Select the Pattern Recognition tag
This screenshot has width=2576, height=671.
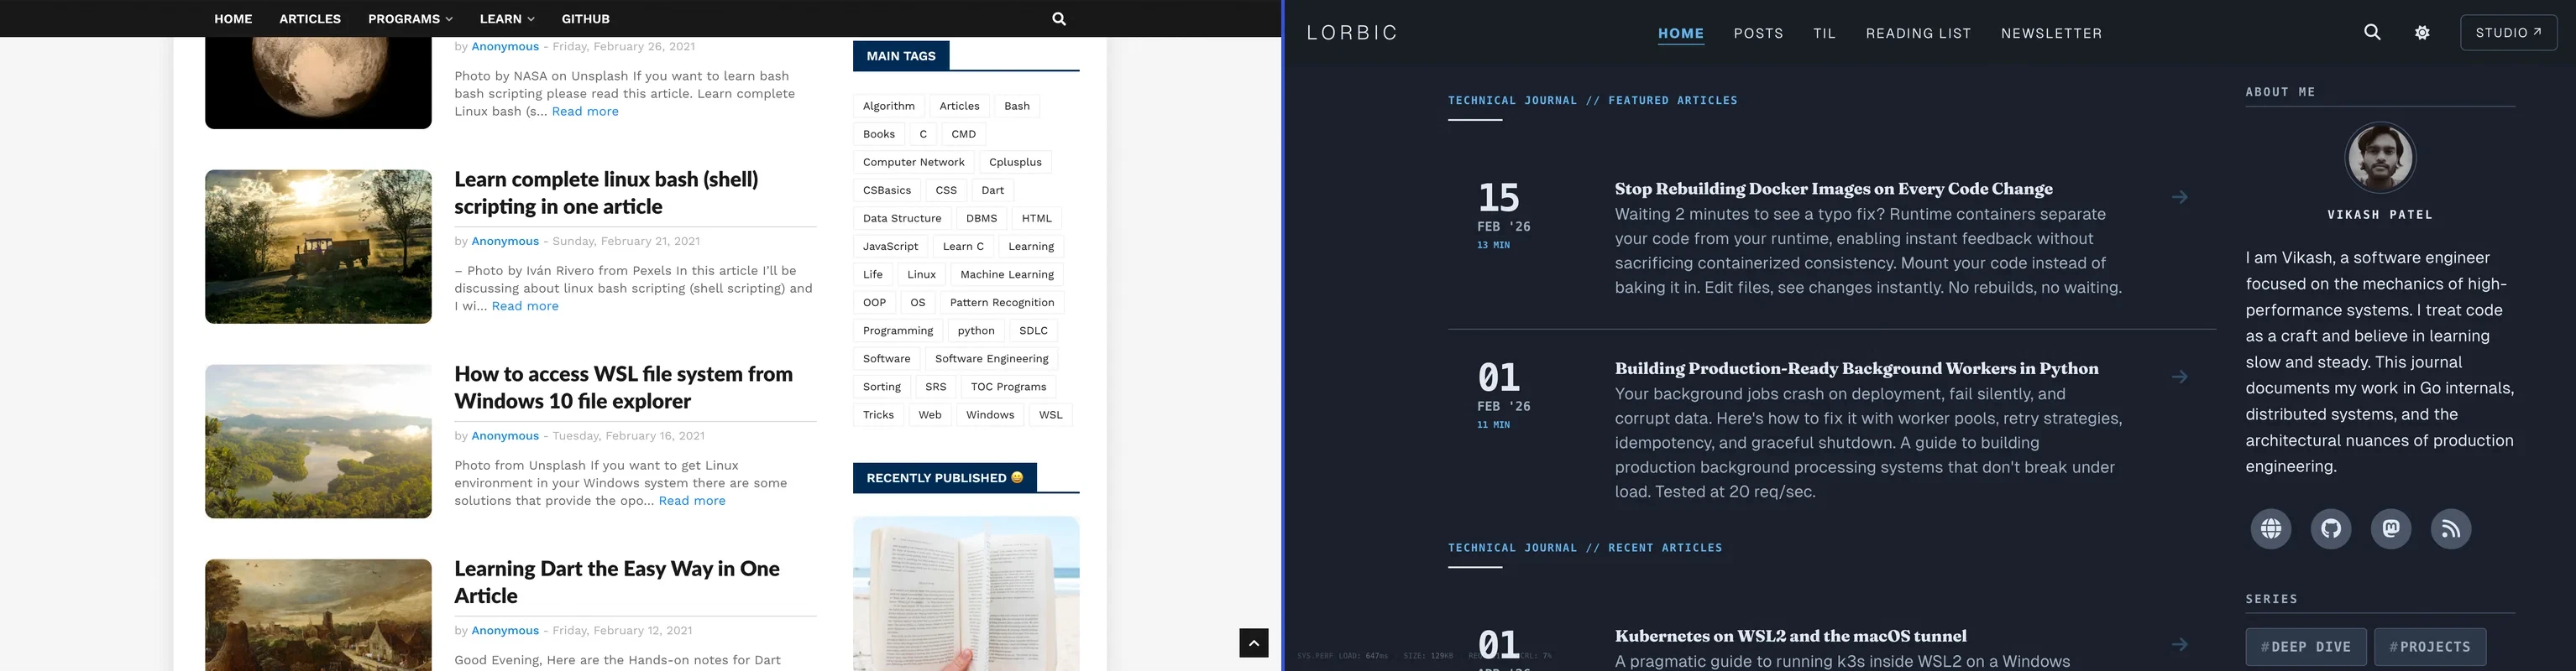point(1002,302)
